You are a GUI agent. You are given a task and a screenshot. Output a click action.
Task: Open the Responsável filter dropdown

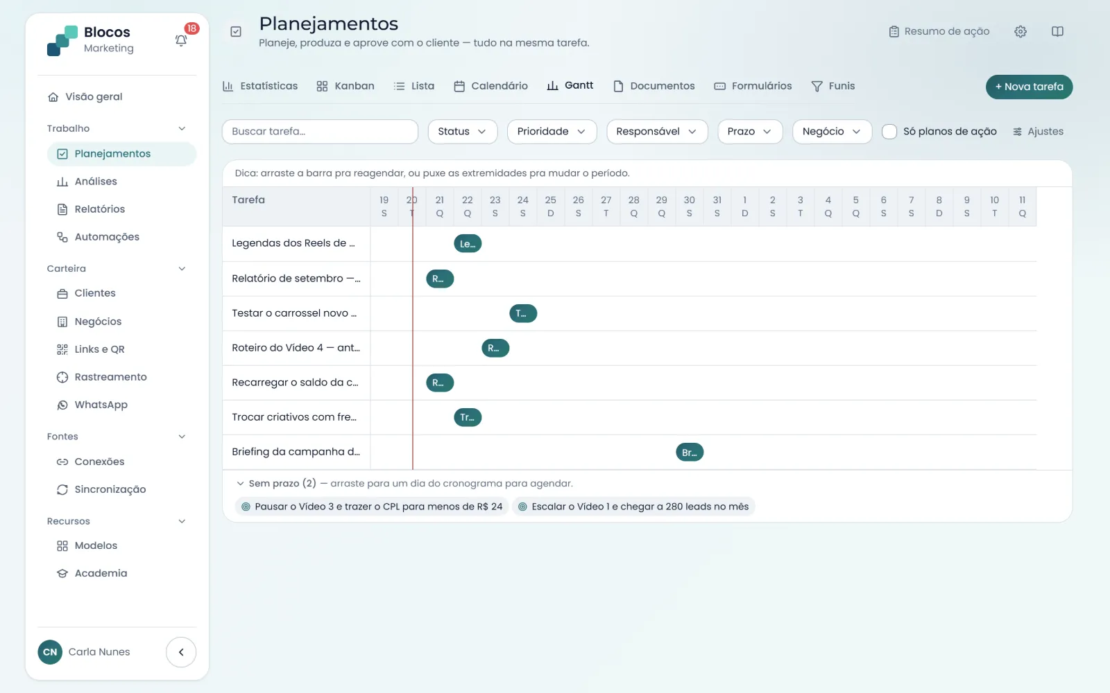657,132
